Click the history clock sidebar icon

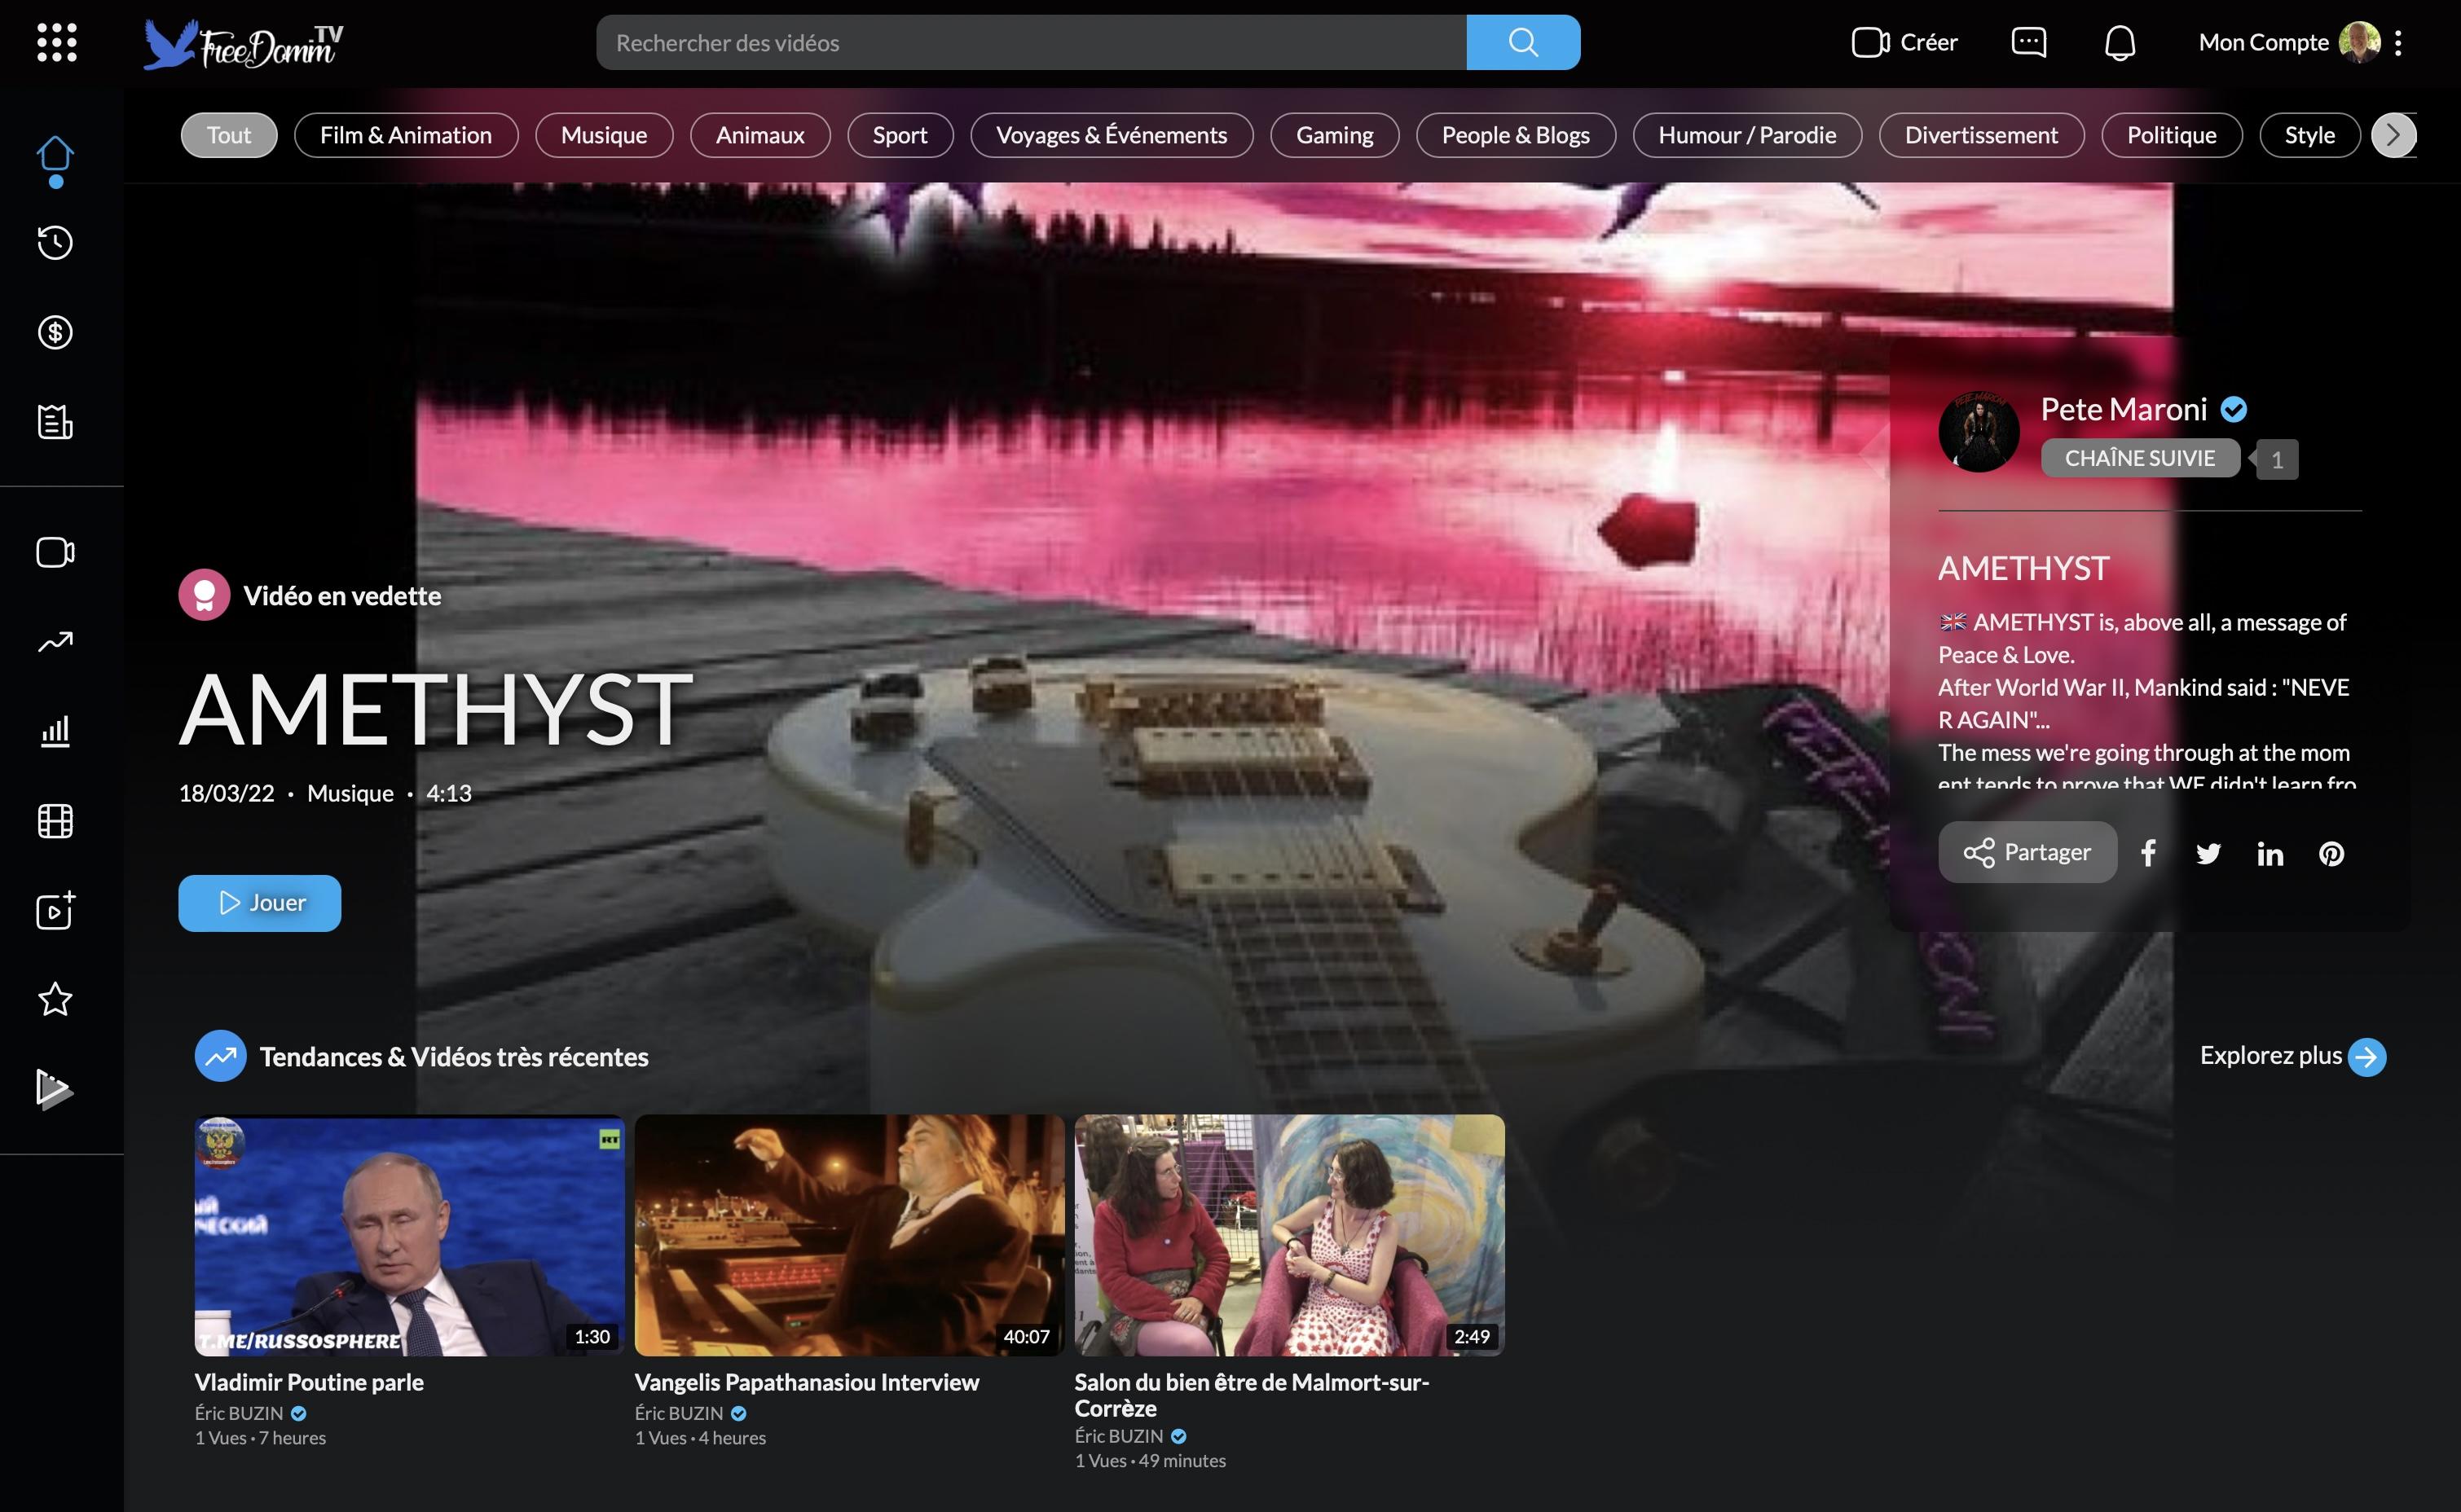[55, 243]
